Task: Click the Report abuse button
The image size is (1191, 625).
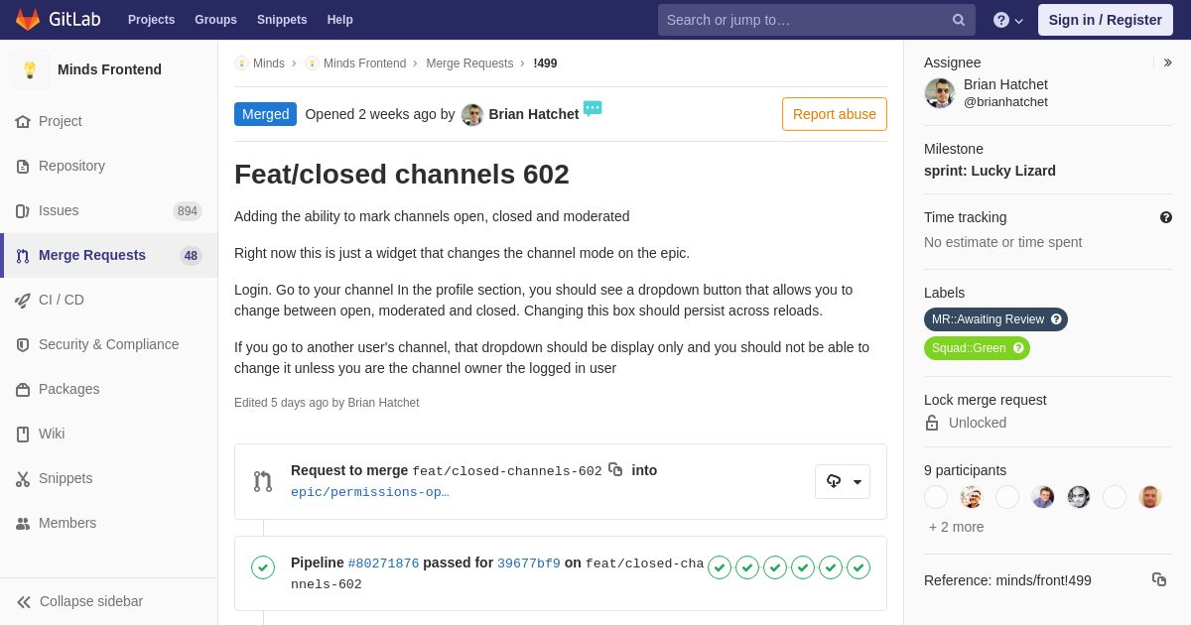Action: (834, 114)
